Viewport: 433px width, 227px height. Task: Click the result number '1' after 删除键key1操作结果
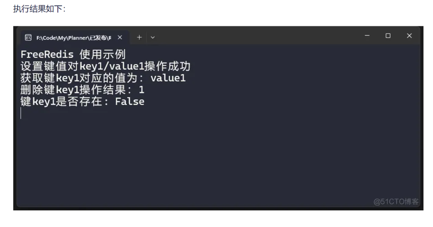pyautogui.click(x=142, y=90)
